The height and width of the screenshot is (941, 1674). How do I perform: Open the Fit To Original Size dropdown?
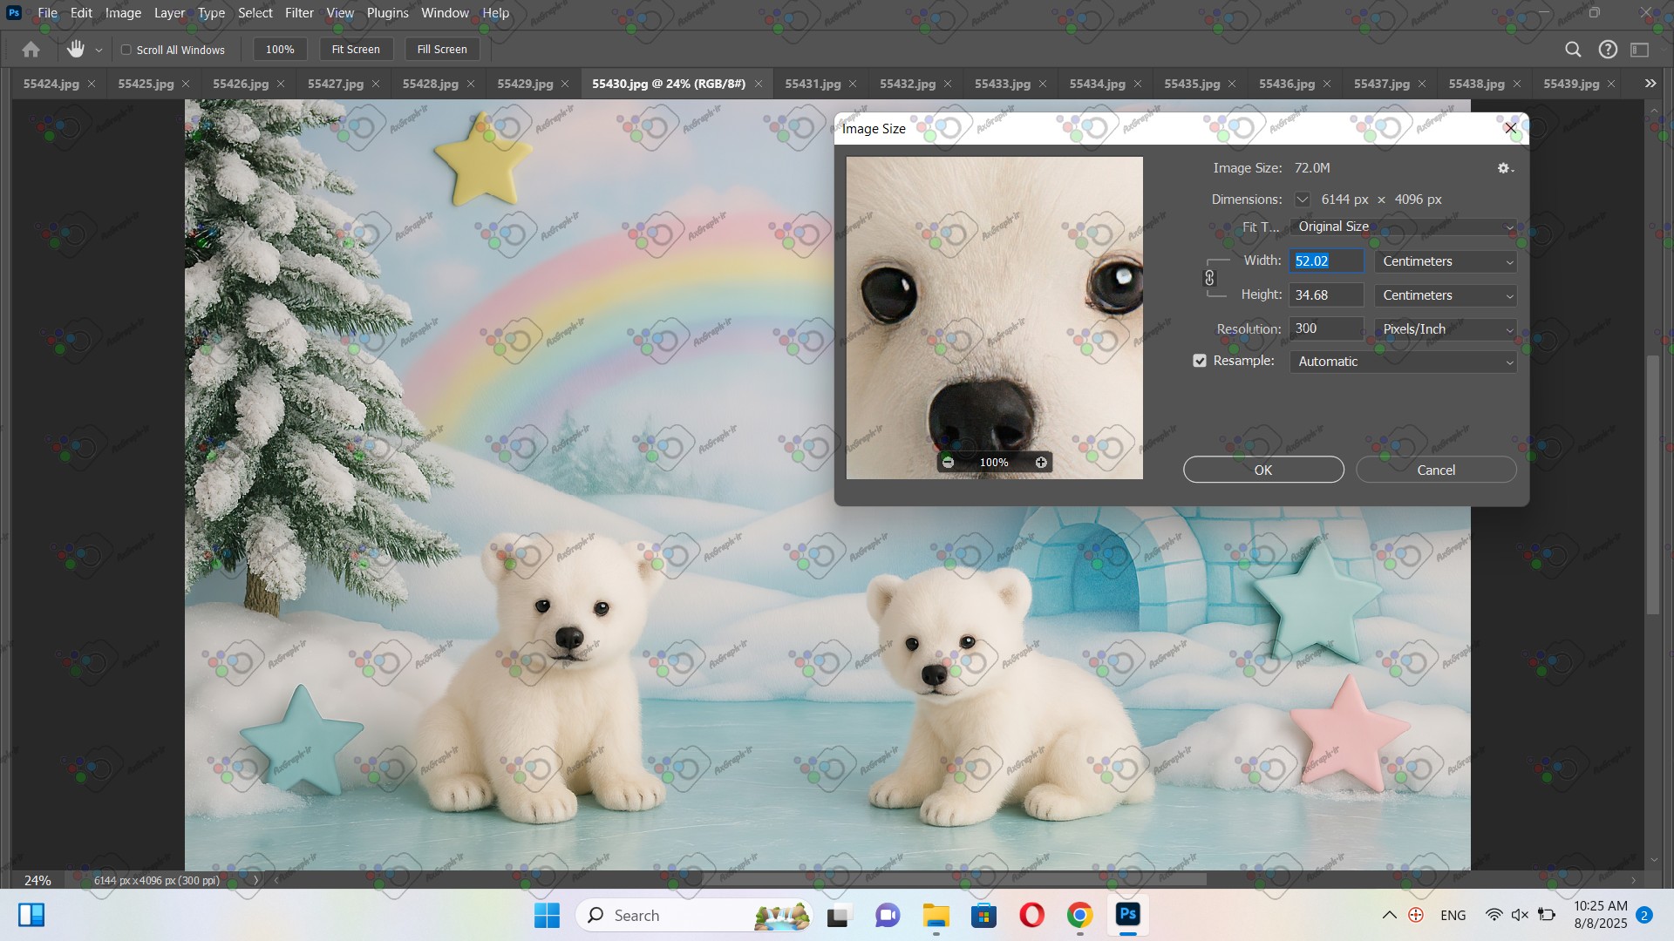point(1402,227)
